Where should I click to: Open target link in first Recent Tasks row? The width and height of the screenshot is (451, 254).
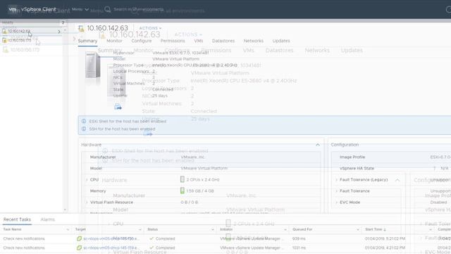[111, 238]
